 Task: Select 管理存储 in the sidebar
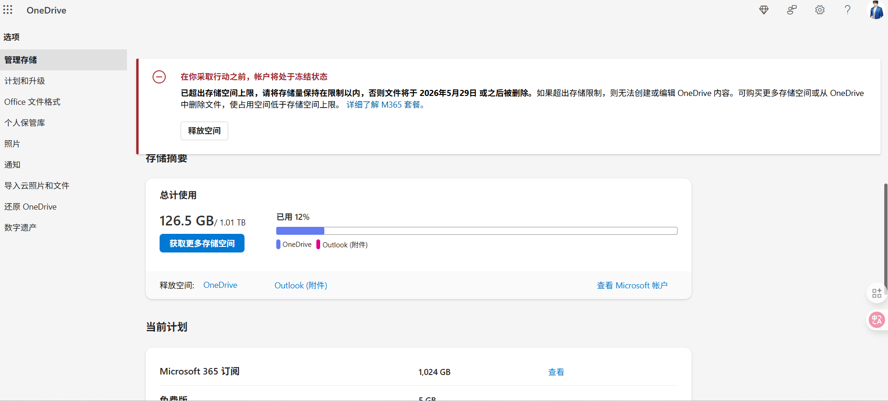[63, 60]
